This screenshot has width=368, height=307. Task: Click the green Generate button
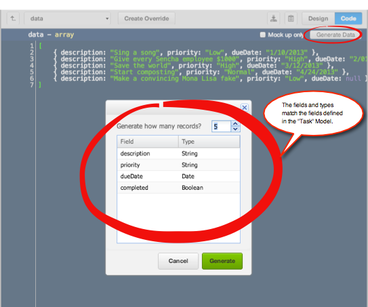pyautogui.click(x=222, y=261)
